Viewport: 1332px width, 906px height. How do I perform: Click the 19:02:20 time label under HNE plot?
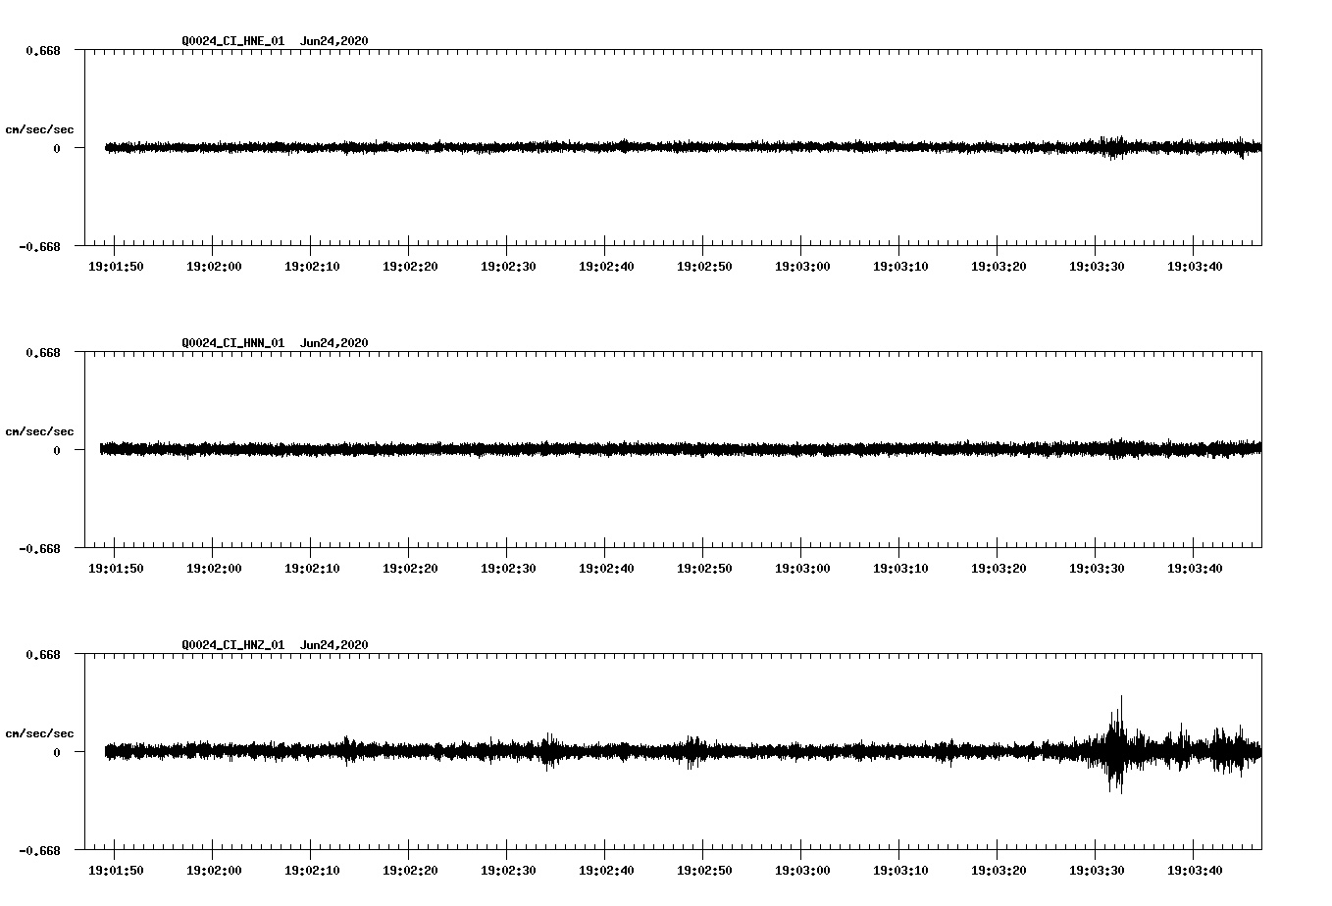[x=410, y=266]
